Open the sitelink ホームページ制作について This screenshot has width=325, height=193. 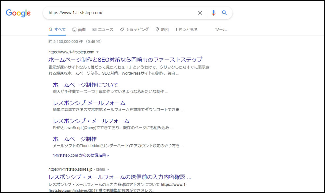click(85, 85)
